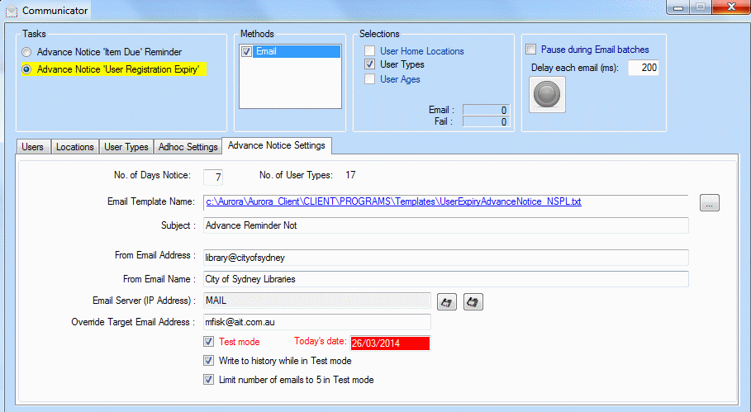Image resolution: width=751 pixels, height=412 pixels.
Task: Click the 'Delay each email (ms):' label
Action: pos(575,68)
